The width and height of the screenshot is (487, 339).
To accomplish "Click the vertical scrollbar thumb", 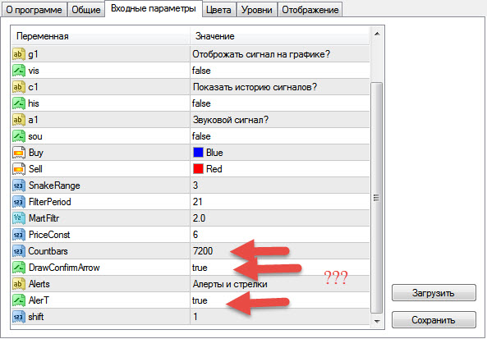I will point(377,198).
